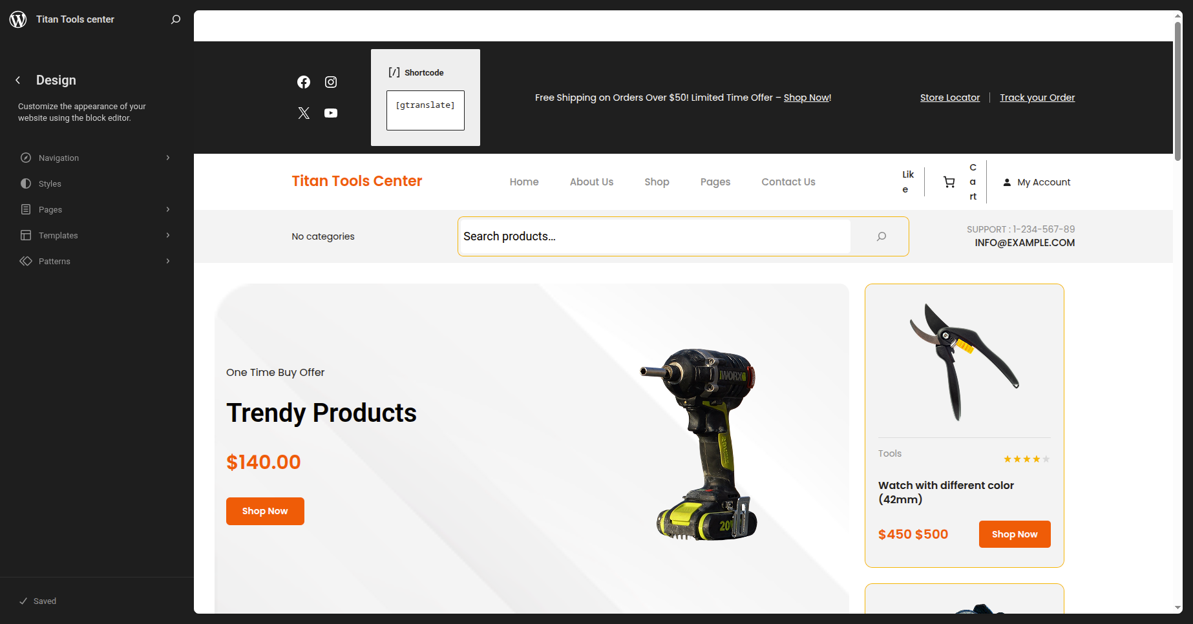Click the pruning shears product image

tap(964, 362)
